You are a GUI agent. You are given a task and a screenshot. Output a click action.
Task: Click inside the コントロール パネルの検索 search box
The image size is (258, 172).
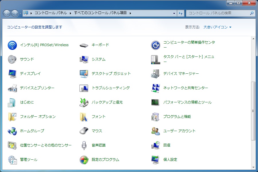tap(221, 13)
